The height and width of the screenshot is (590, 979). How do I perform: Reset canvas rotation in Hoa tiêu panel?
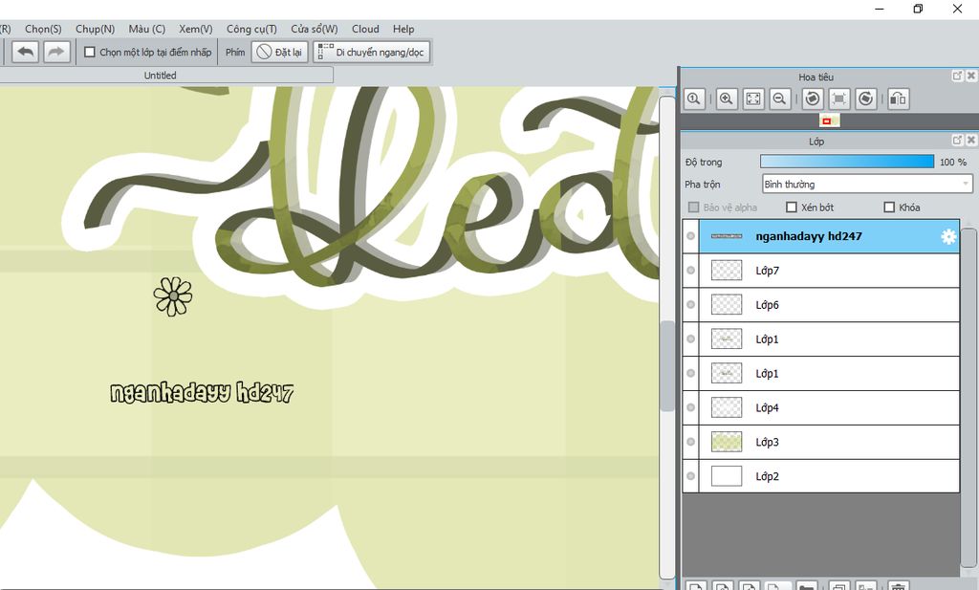(839, 98)
